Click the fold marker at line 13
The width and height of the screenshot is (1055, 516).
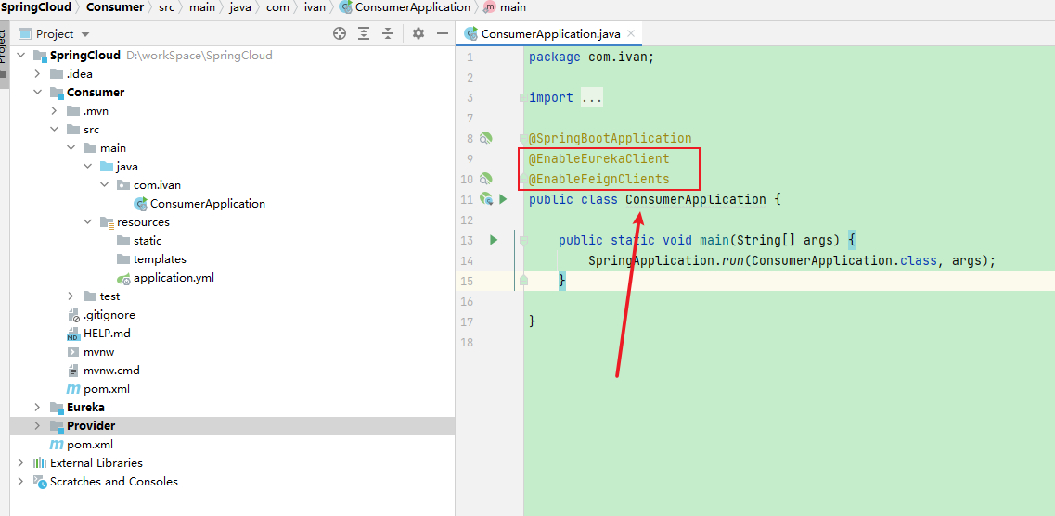tap(523, 240)
